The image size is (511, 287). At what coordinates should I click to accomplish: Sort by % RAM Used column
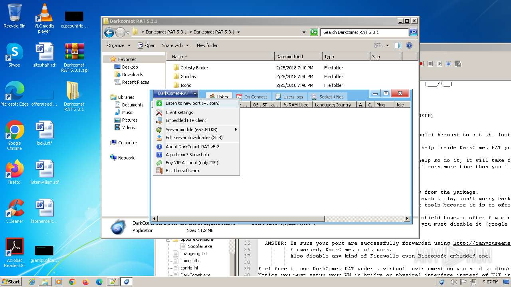(296, 105)
